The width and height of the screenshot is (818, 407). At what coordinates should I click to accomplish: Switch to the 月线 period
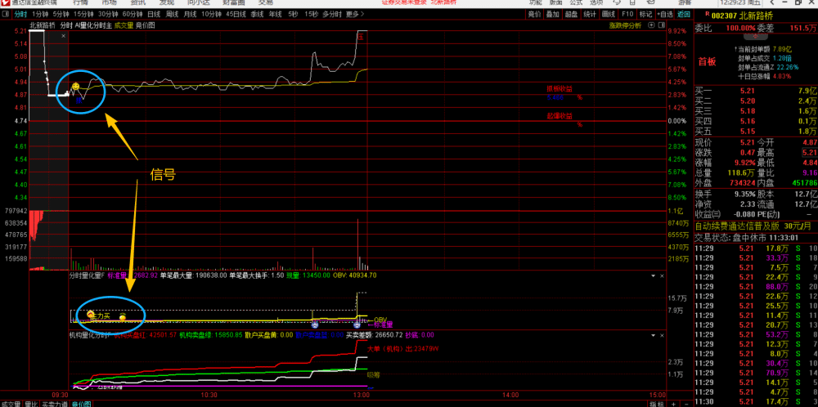tap(190, 14)
